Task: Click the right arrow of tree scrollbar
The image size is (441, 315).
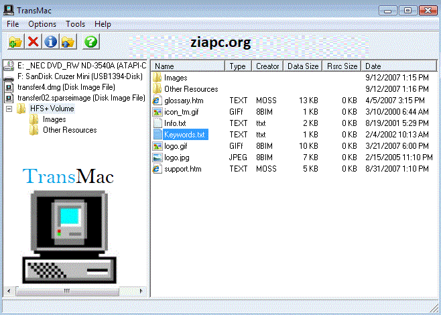Action: point(141,291)
